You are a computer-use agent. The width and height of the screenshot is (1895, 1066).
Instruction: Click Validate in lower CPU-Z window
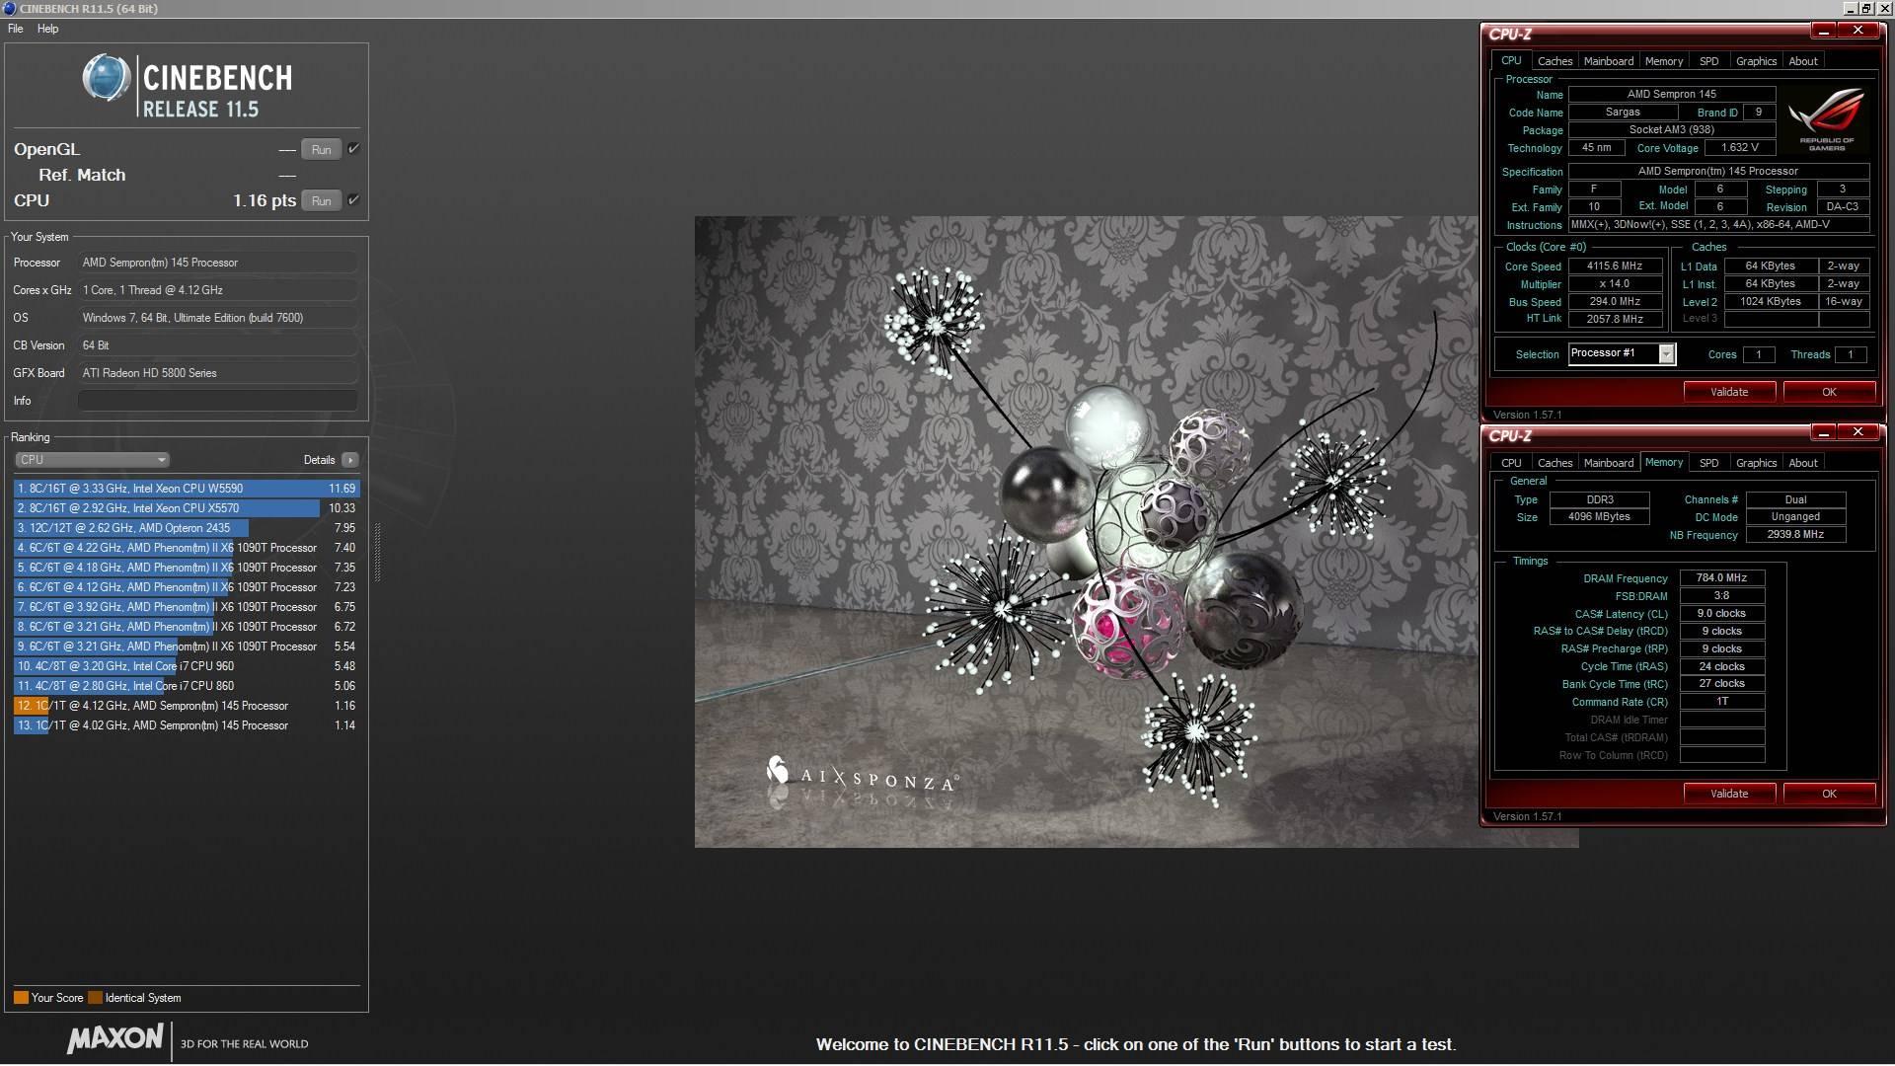[1728, 794]
